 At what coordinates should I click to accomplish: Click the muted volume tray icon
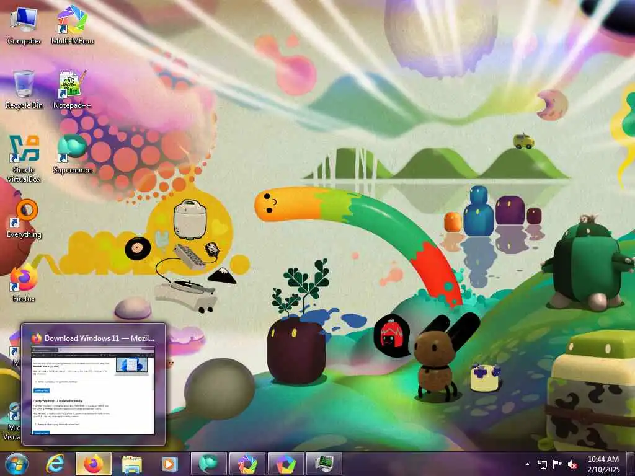coord(572,464)
